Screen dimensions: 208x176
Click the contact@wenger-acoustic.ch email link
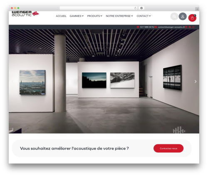171,27
